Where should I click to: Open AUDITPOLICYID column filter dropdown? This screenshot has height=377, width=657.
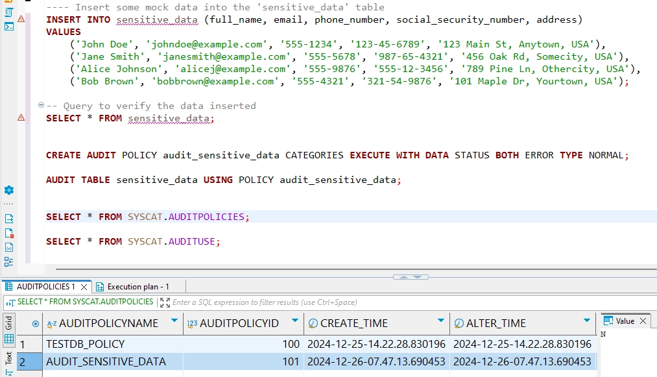[x=295, y=321]
